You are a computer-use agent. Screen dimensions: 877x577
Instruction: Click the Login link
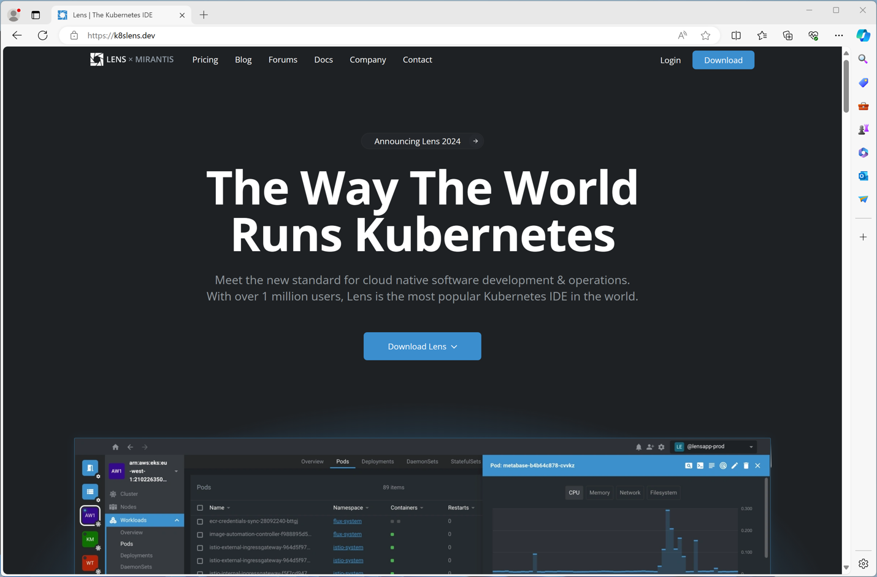click(670, 60)
